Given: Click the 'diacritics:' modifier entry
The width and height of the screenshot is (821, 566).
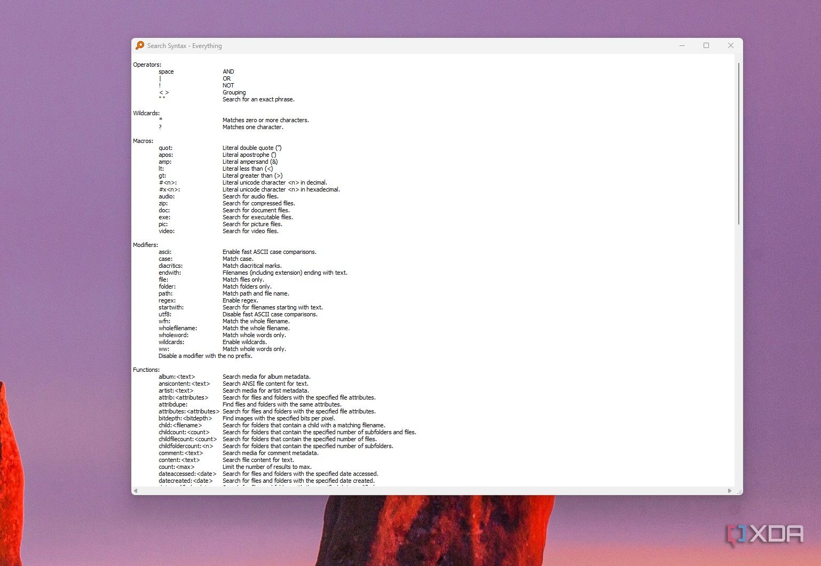Looking at the screenshot, I should coord(170,266).
